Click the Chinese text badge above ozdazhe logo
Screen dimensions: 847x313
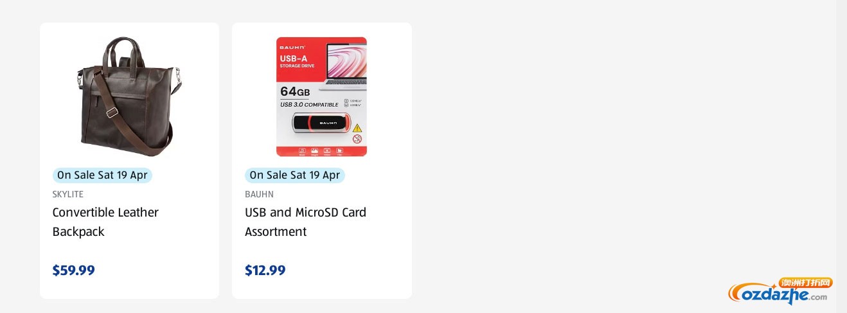click(805, 283)
